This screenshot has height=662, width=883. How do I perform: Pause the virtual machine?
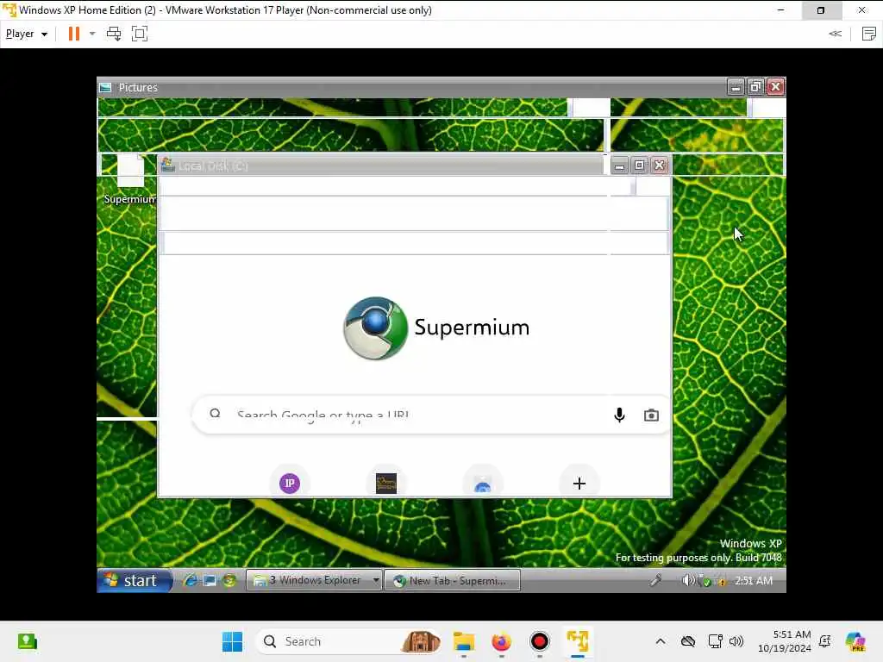74,34
